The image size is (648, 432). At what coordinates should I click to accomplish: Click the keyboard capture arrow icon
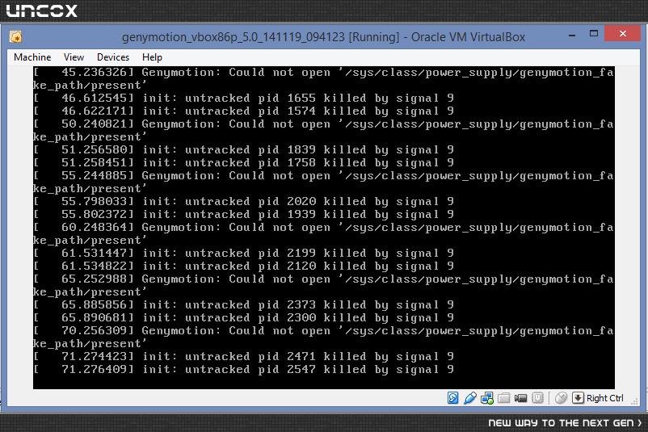coord(578,398)
